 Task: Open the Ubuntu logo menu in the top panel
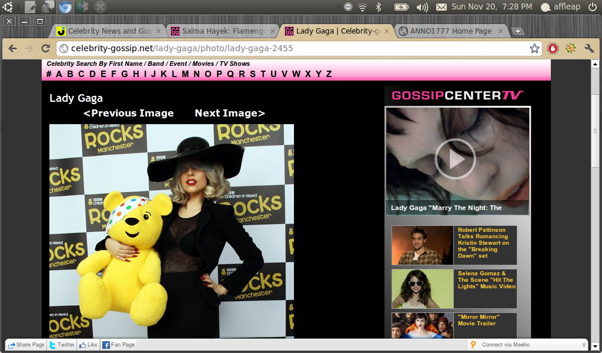click(x=7, y=6)
